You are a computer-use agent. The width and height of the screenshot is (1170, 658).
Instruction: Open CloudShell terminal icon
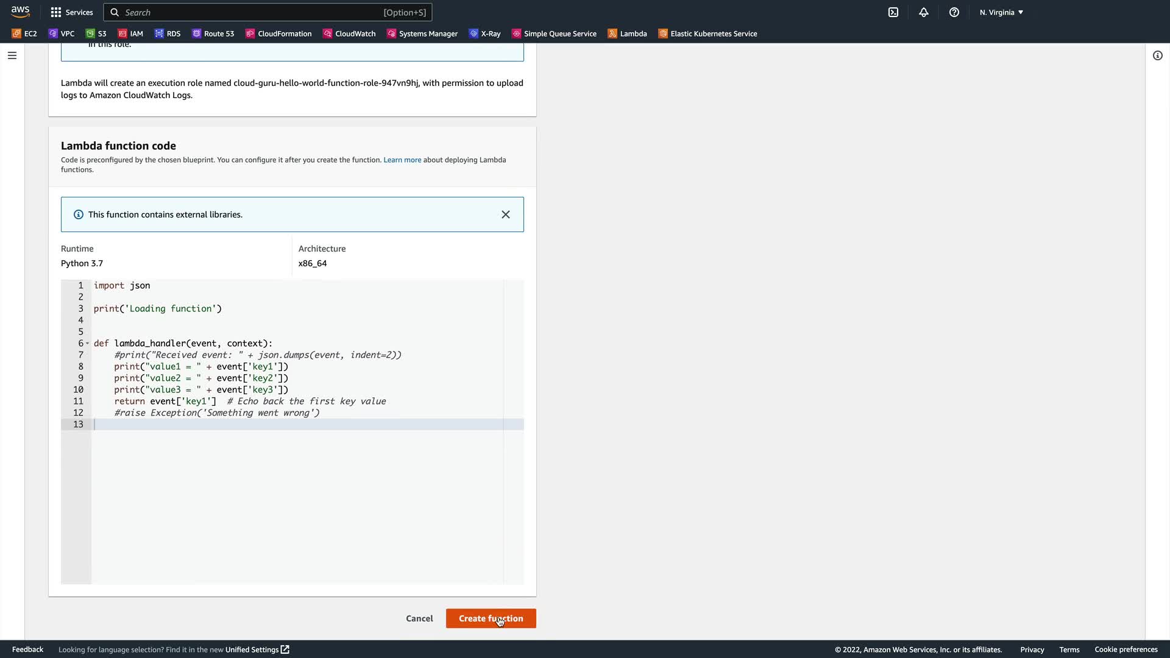pyautogui.click(x=893, y=12)
